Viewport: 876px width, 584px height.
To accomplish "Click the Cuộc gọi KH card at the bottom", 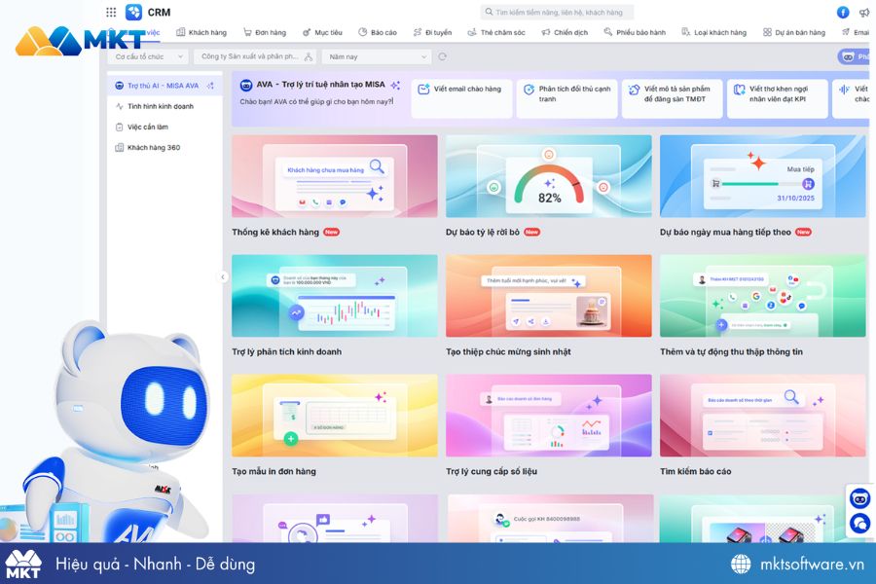I will (550, 519).
